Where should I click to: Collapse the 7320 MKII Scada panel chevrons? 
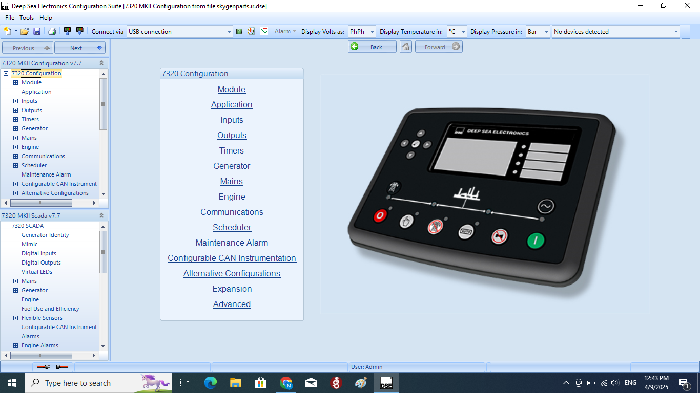101,215
